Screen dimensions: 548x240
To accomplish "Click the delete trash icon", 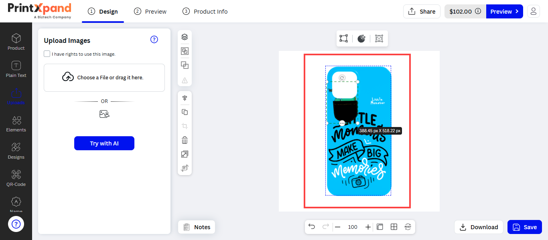I will 185,140.
